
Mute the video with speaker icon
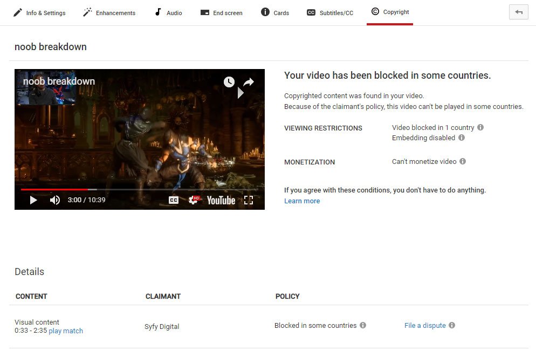coord(54,200)
